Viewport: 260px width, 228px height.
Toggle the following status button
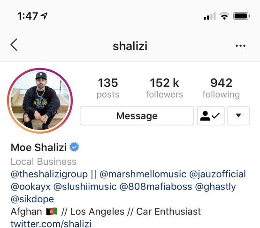pos(211,116)
